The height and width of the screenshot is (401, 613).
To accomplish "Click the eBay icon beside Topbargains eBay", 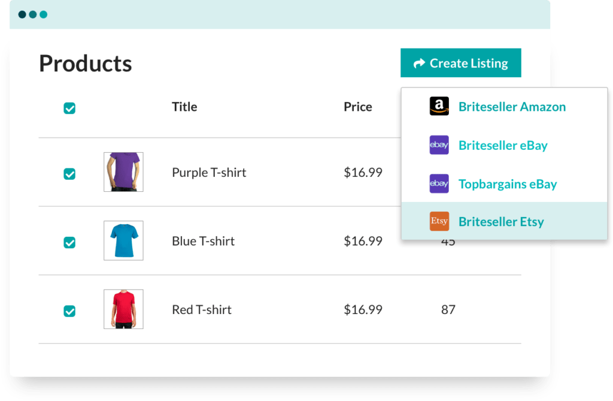I will point(439,183).
